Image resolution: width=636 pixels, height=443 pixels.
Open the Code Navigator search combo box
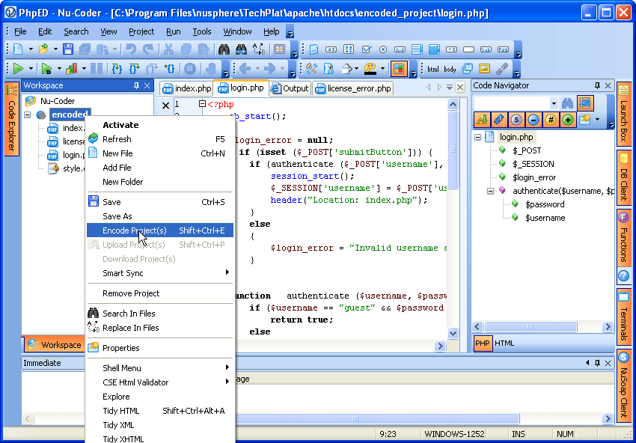click(516, 104)
